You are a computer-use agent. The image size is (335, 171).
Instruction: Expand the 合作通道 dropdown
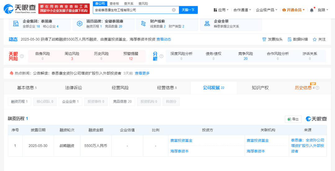[x=242, y=10]
